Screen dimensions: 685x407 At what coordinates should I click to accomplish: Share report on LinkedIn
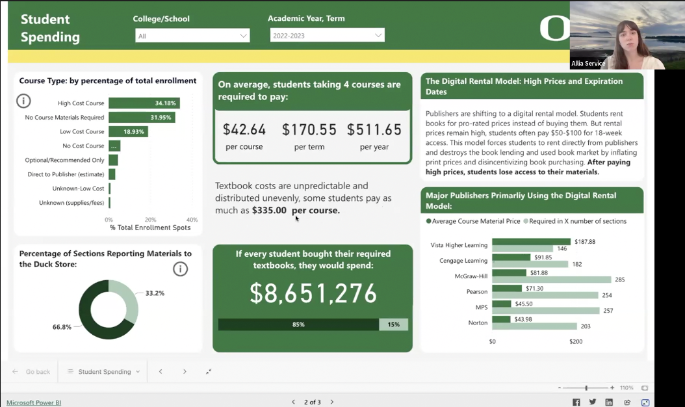609,402
